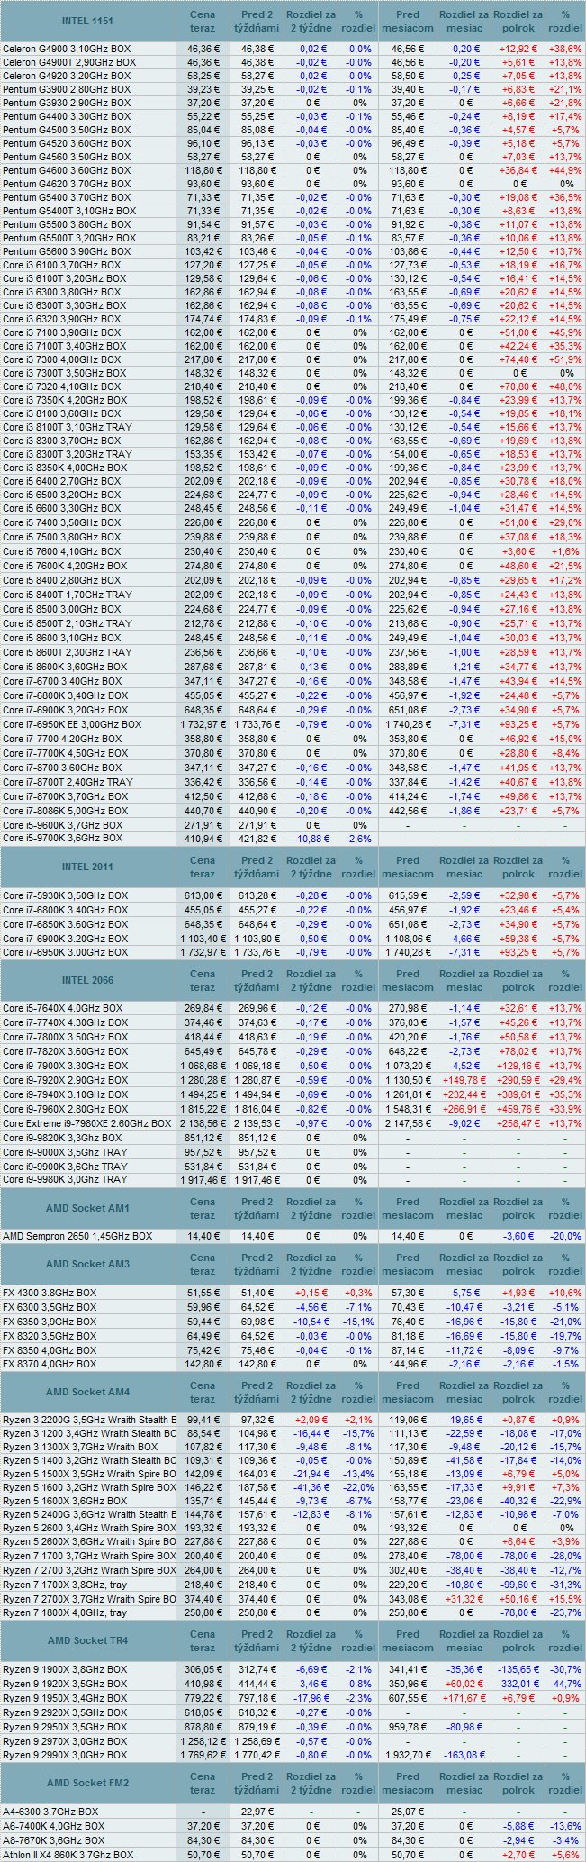Click Core i9-7960X 2.80GHz BOX name
This screenshot has width=586, height=1862.
pyautogui.click(x=66, y=1109)
